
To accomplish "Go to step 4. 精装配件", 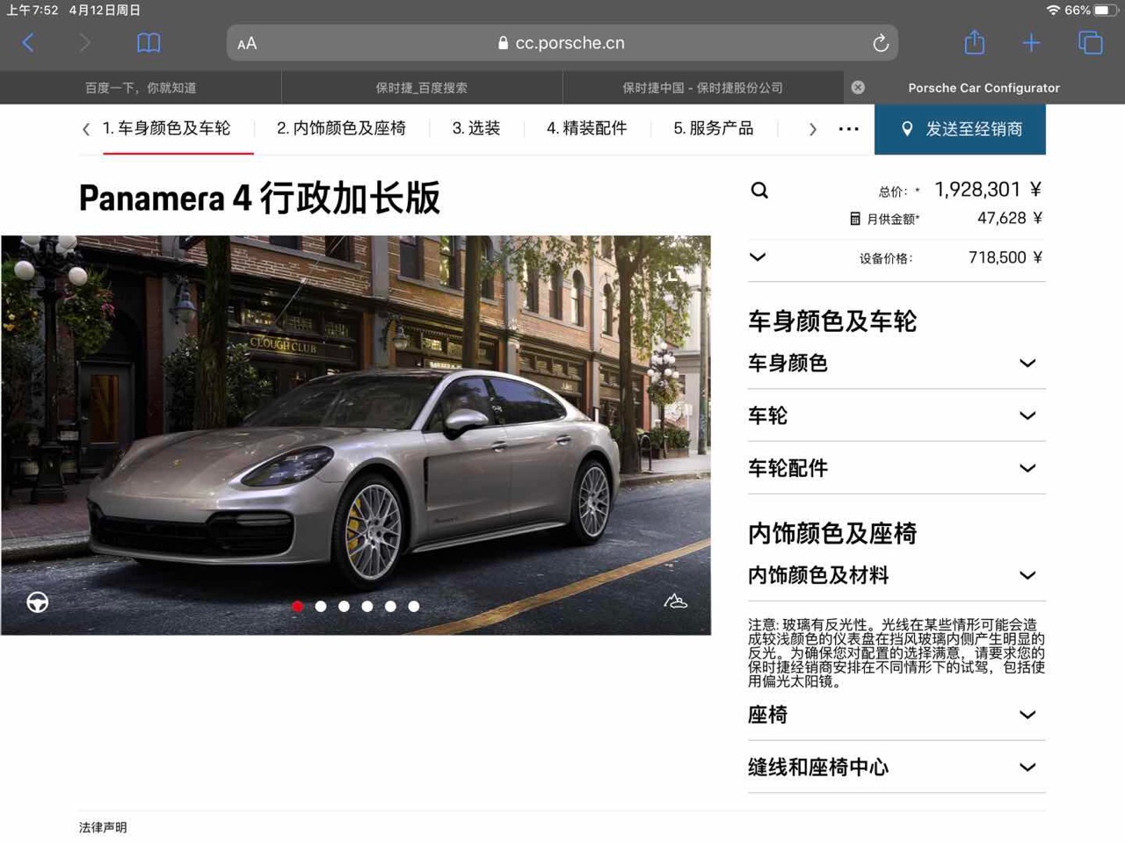I will [586, 128].
